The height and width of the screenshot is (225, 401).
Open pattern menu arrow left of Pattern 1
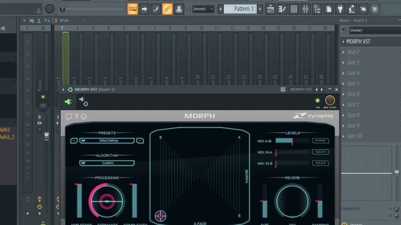point(221,9)
